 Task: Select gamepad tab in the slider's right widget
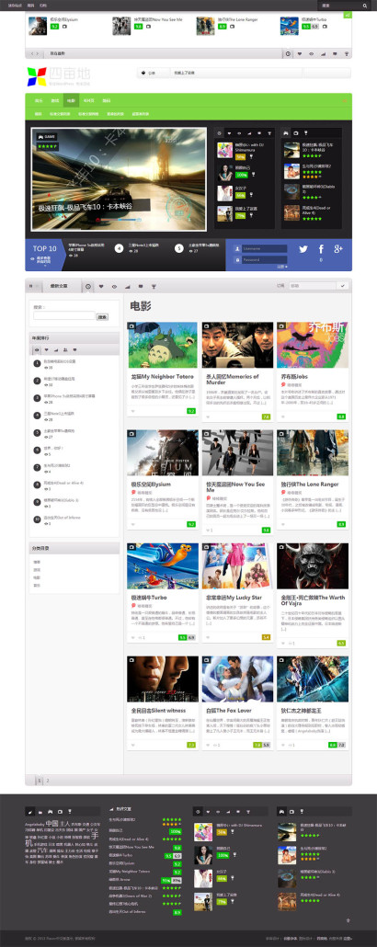coord(287,132)
